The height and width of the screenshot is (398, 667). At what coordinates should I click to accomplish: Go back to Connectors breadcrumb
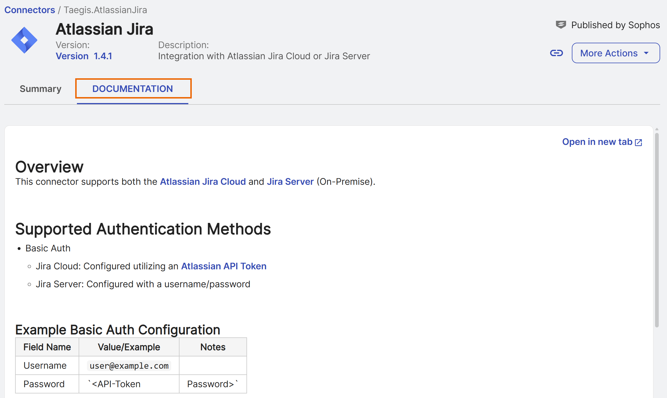(x=30, y=10)
